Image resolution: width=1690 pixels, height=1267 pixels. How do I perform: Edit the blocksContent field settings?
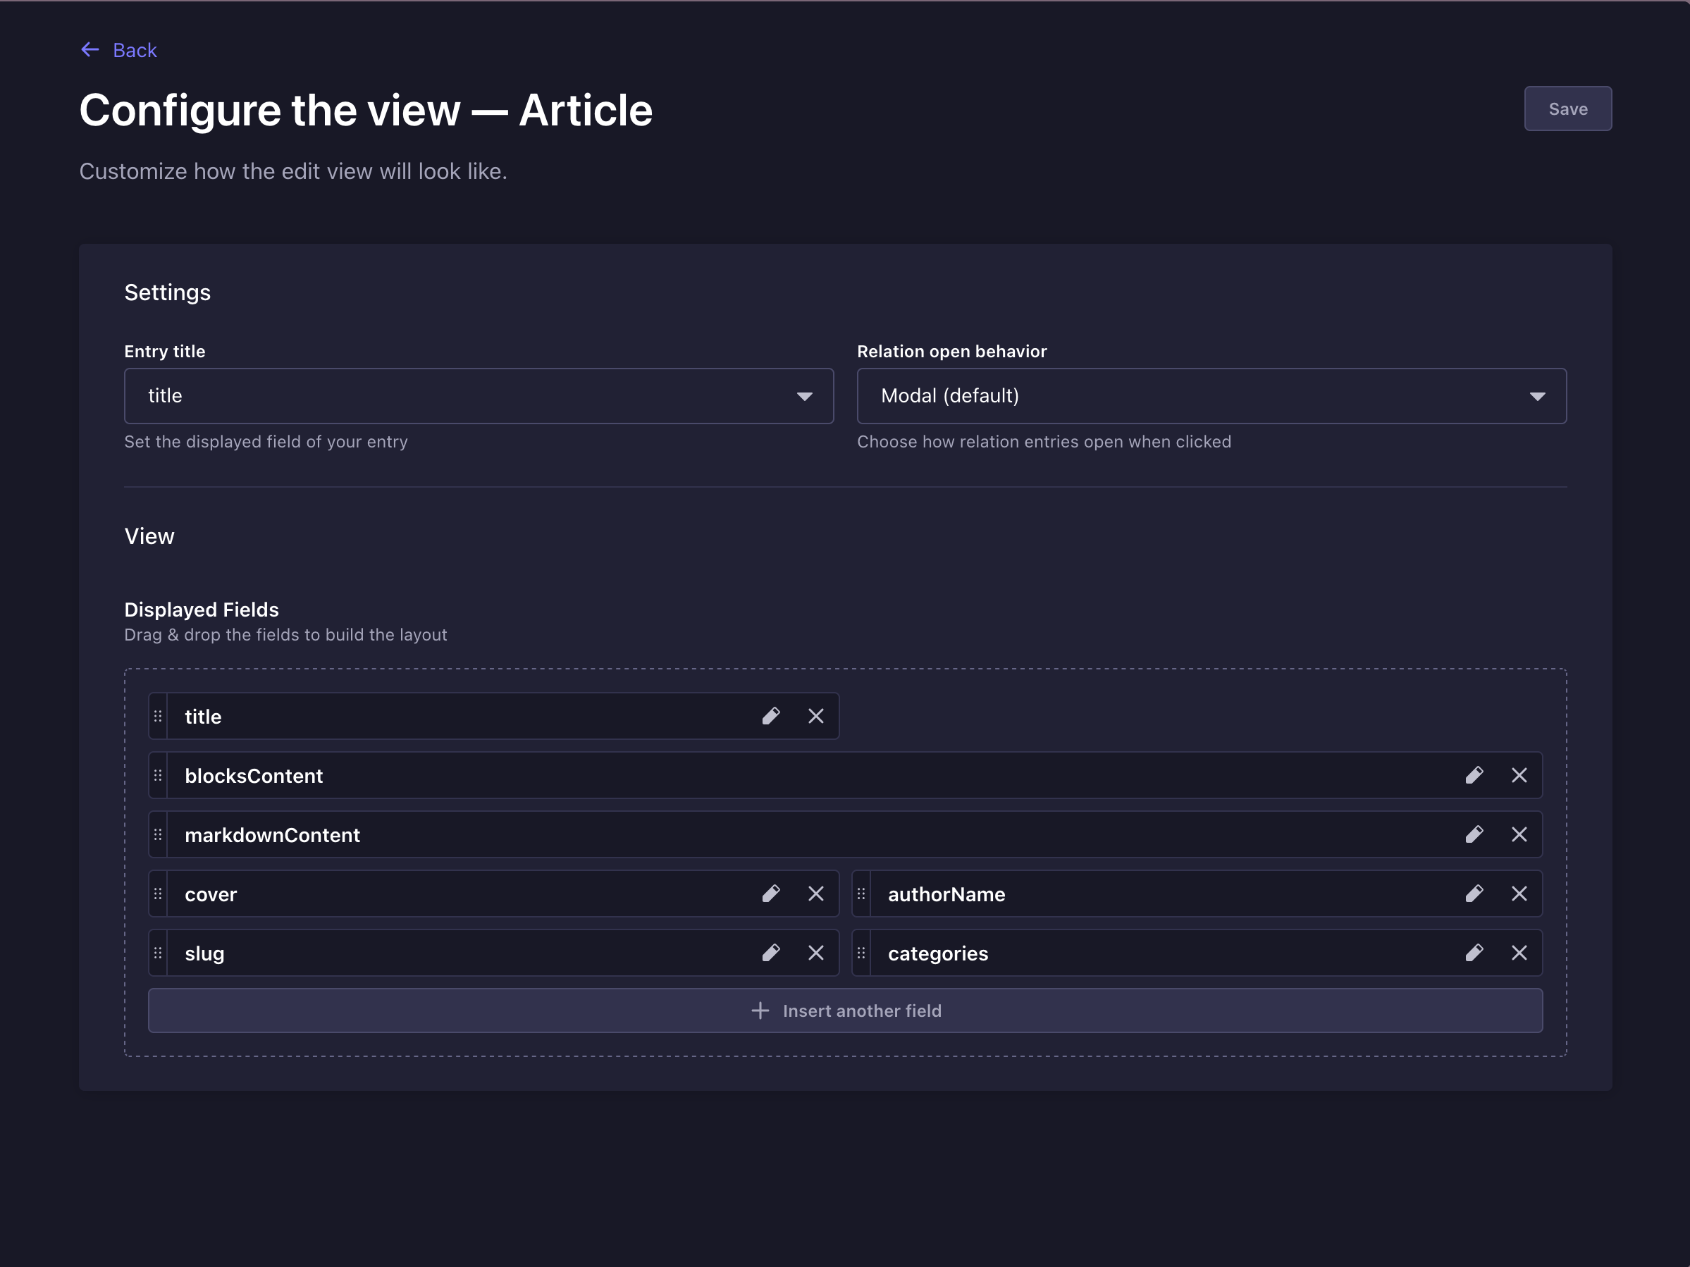[x=1475, y=775]
